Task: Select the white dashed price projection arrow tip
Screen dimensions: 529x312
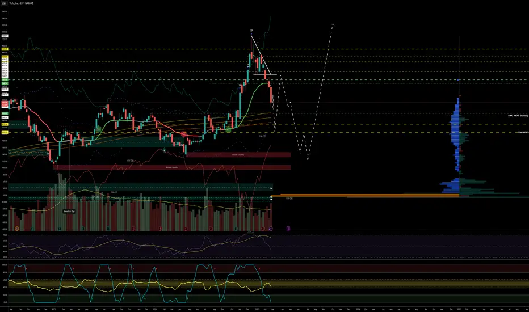Action: click(333, 24)
